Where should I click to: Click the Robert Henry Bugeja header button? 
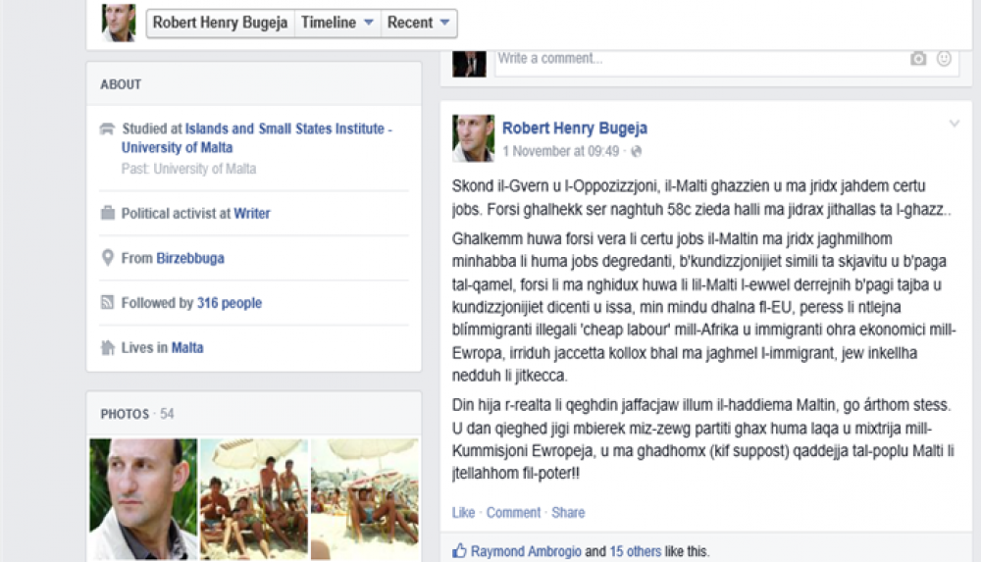(x=220, y=24)
